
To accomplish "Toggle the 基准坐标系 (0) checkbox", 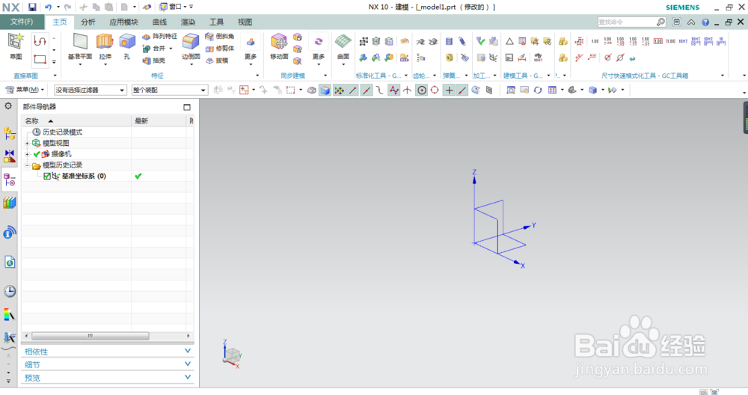I will pos(46,176).
